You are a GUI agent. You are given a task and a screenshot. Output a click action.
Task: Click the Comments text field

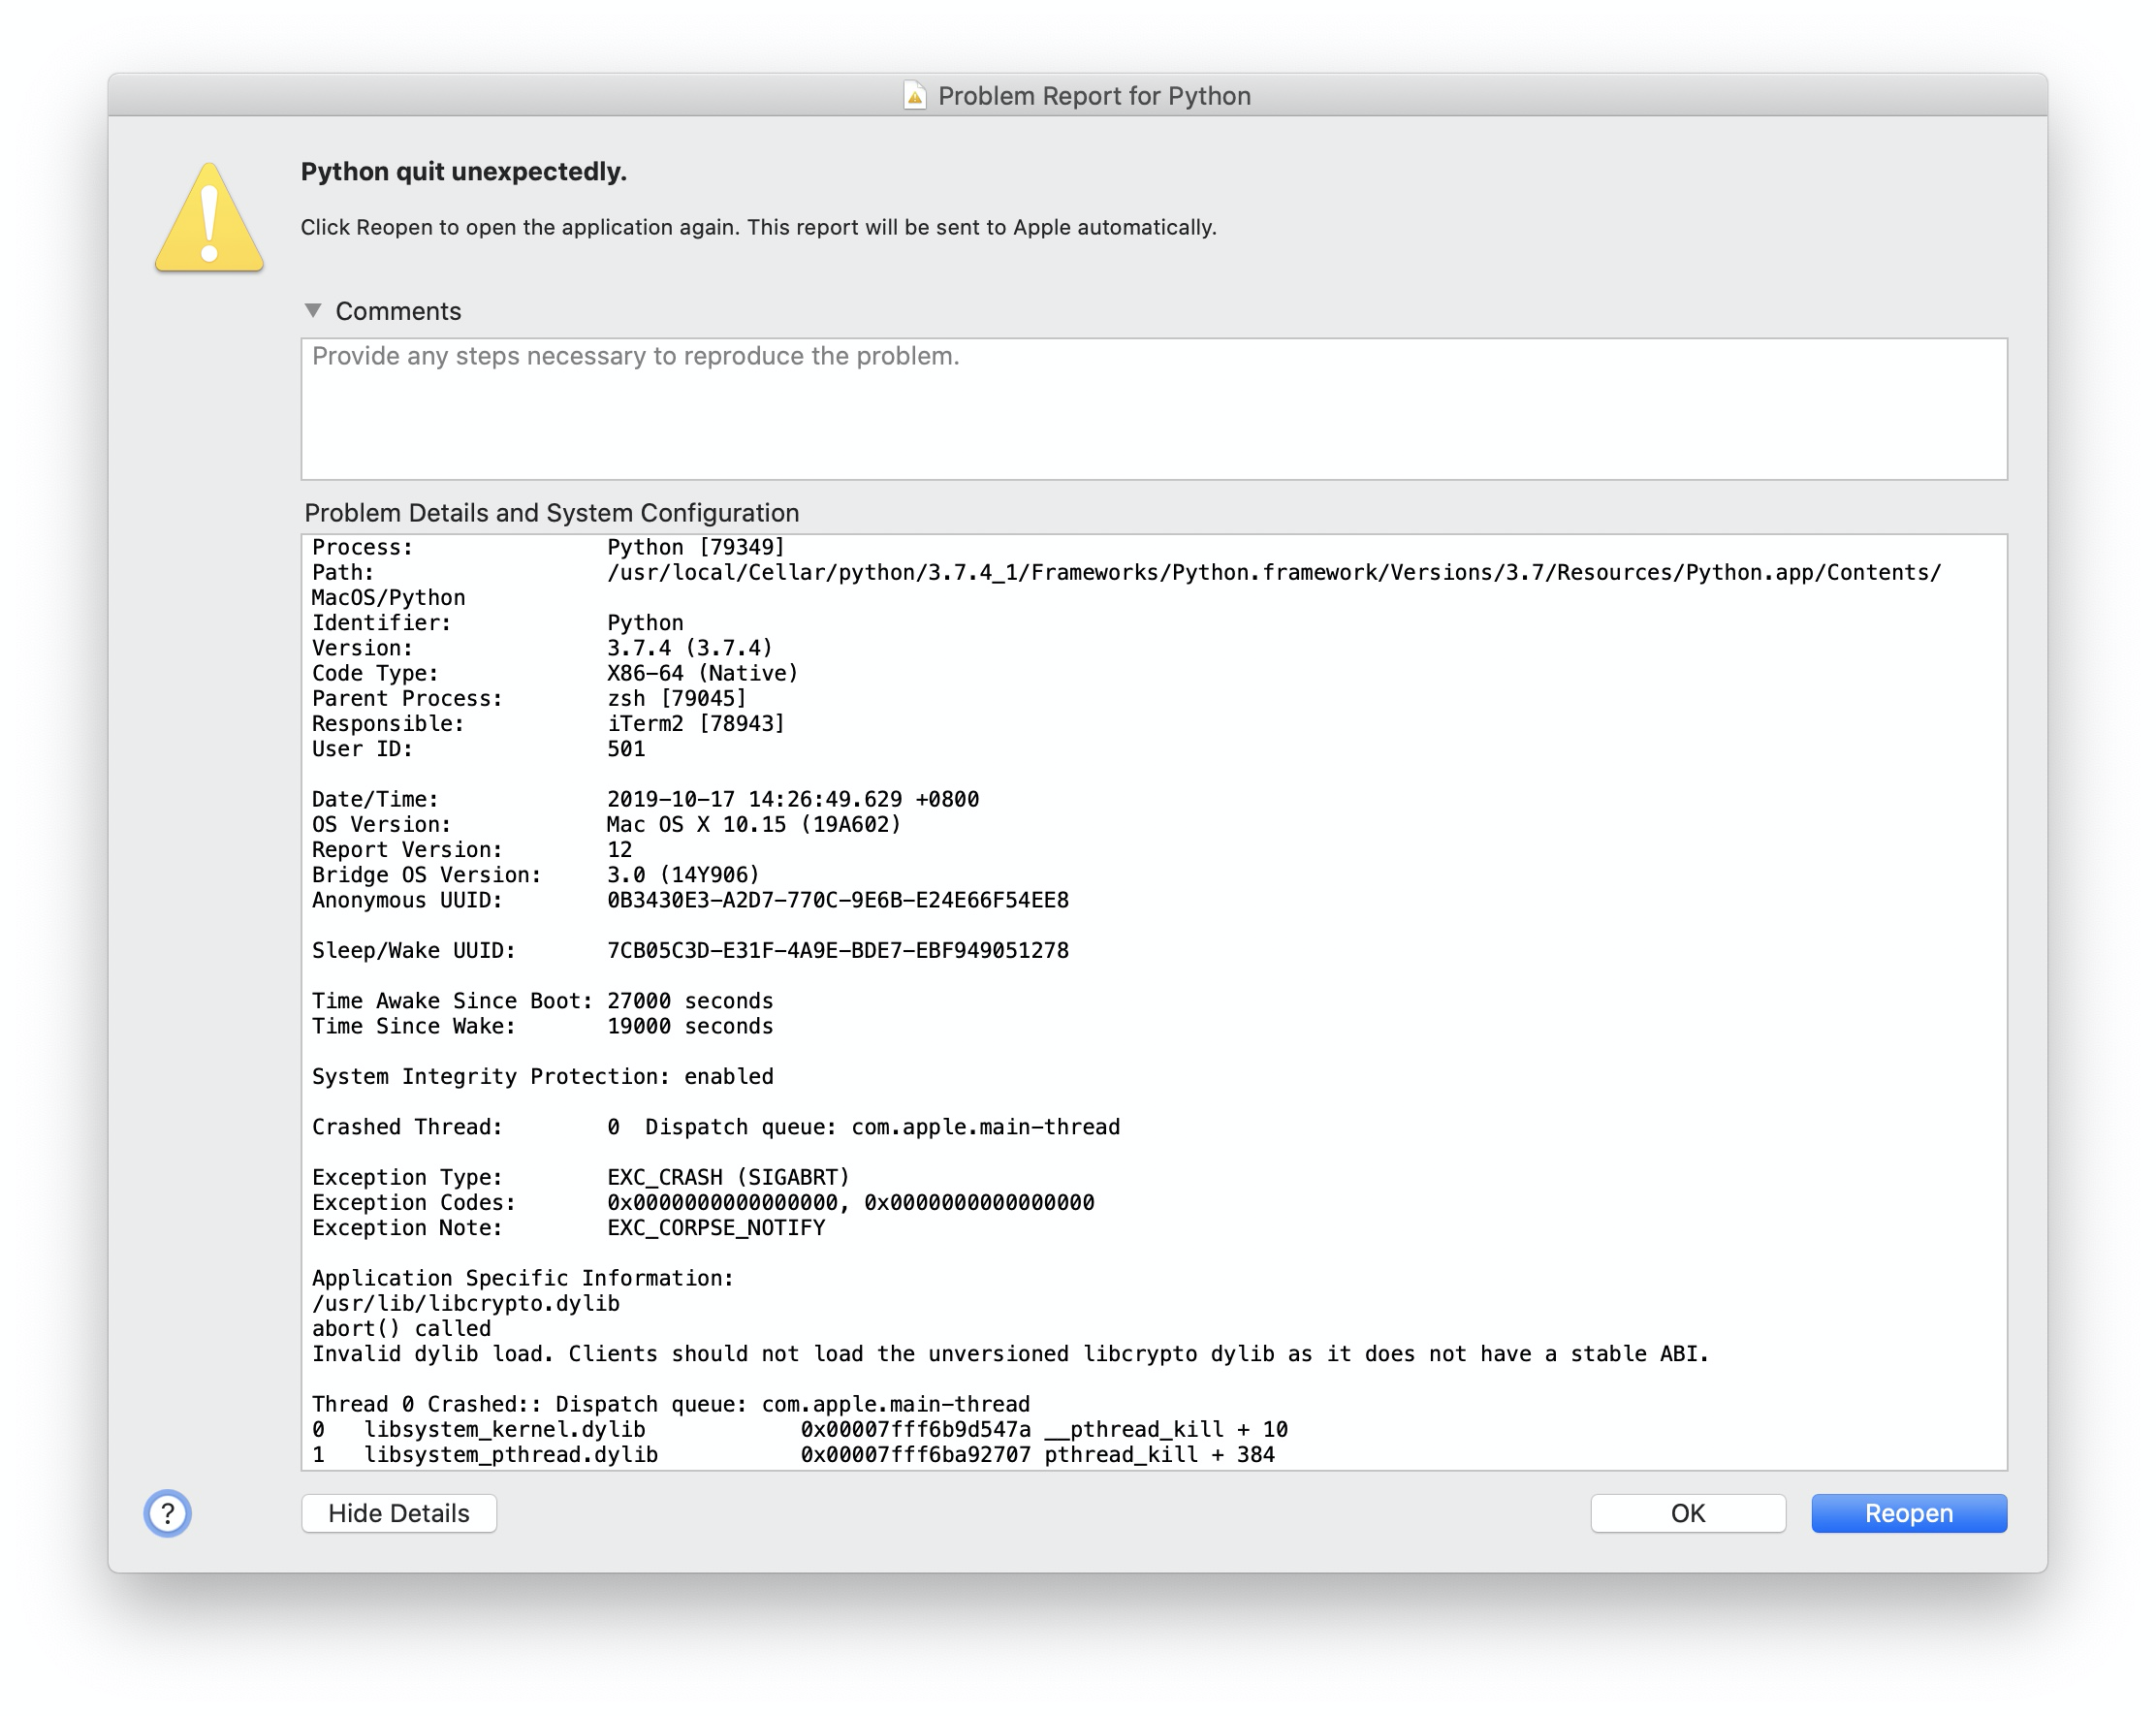1154,409
